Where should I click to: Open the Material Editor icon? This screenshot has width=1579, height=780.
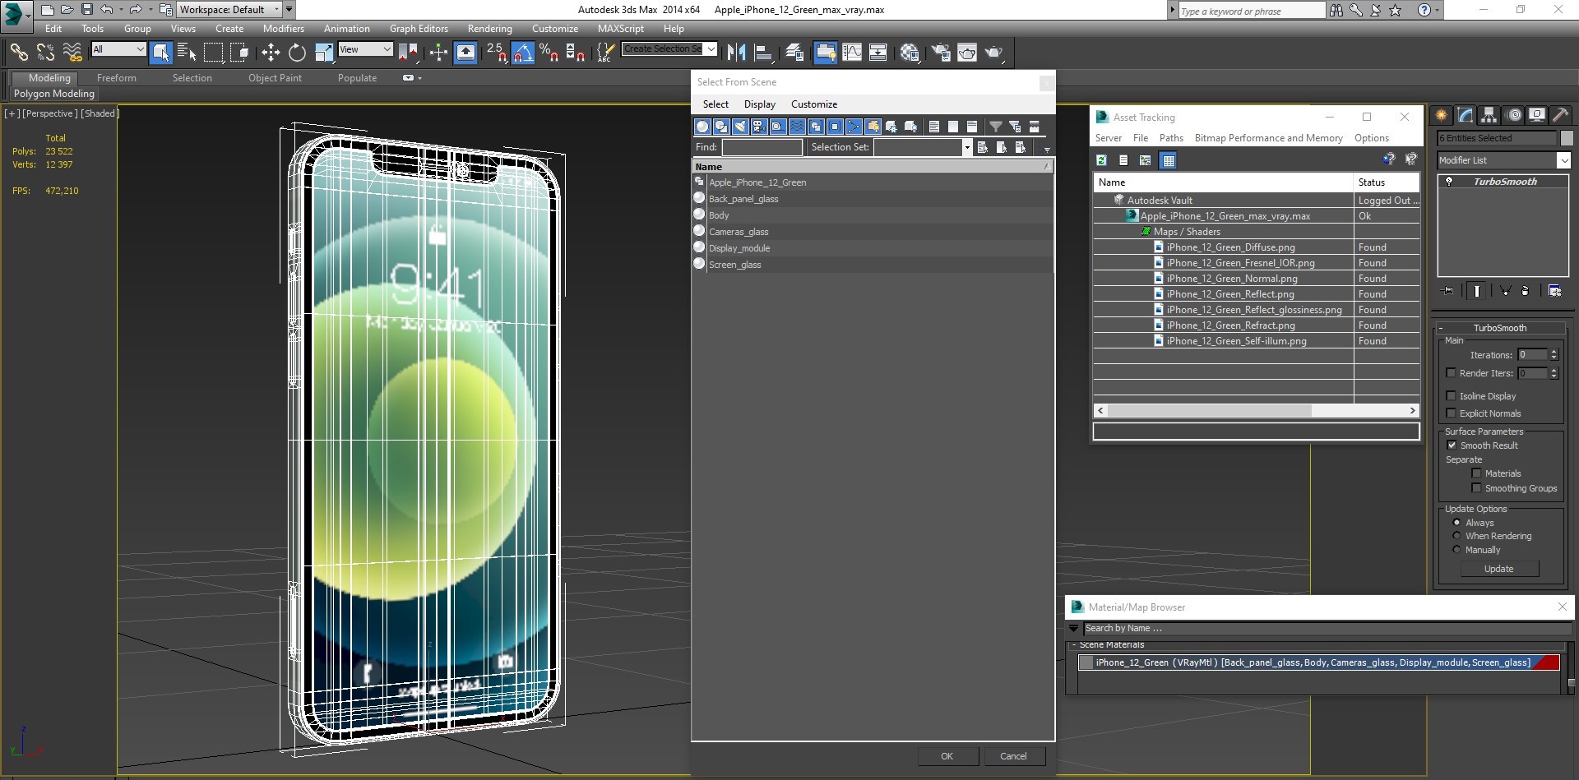tap(910, 53)
